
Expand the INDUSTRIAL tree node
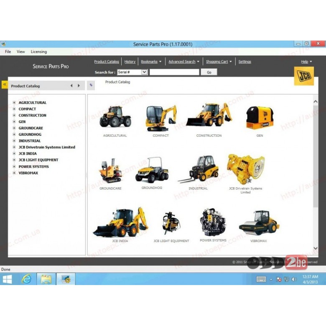(14, 141)
